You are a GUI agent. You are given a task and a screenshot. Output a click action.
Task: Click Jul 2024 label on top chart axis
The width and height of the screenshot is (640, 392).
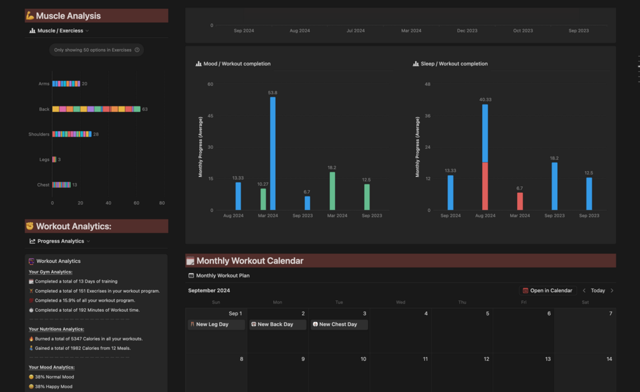pyautogui.click(x=355, y=31)
